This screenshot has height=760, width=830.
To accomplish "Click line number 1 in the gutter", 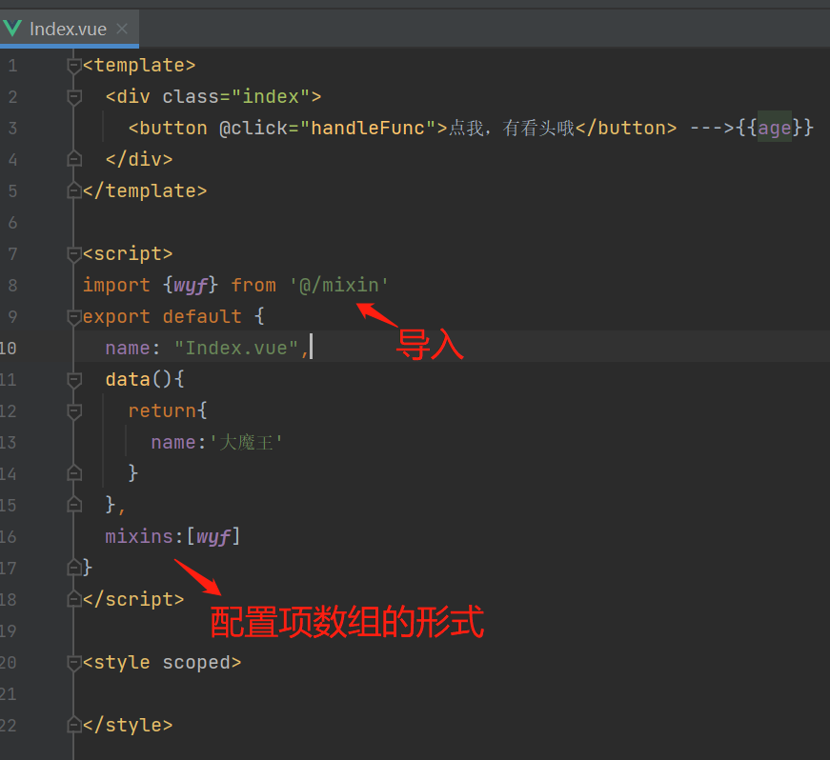I will (12, 66).
